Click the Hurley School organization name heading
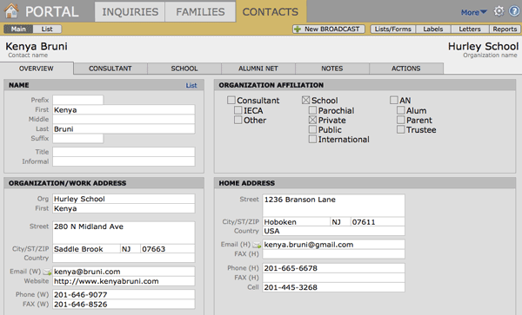 (483, 47)
